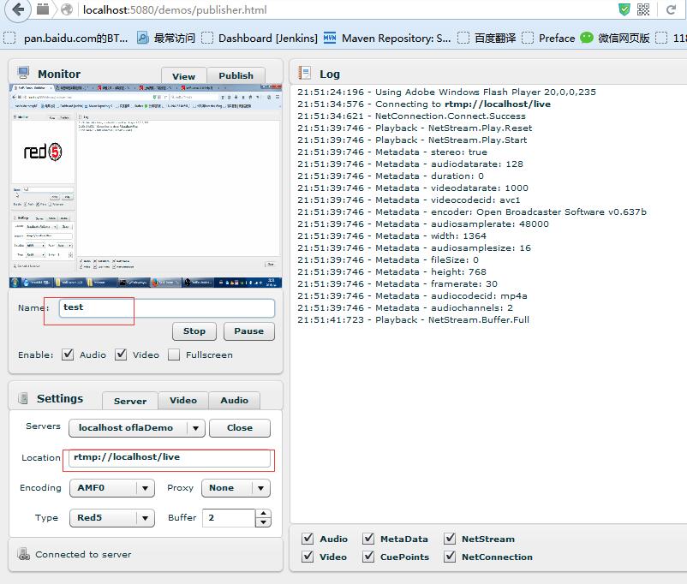Click the NetConnection.Connect.Success log line
This screenshot has width=687, height=584.
pos(411,116)
